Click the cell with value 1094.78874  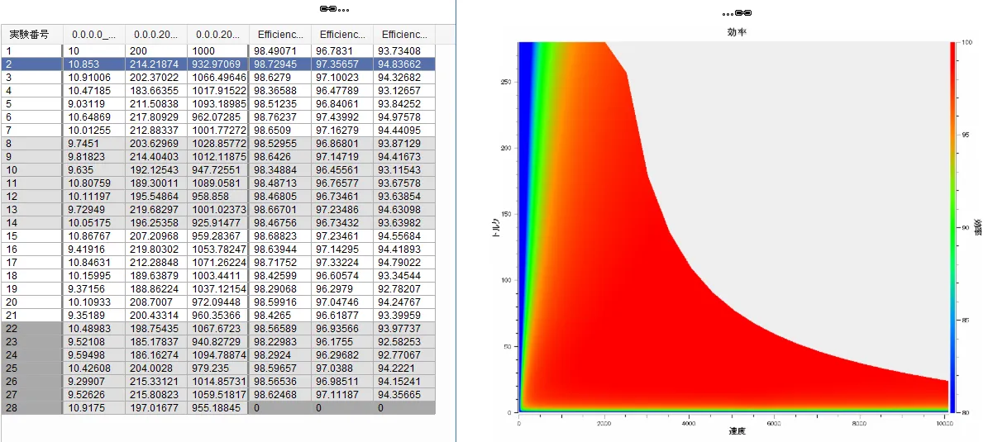click(x=217, y=354)
